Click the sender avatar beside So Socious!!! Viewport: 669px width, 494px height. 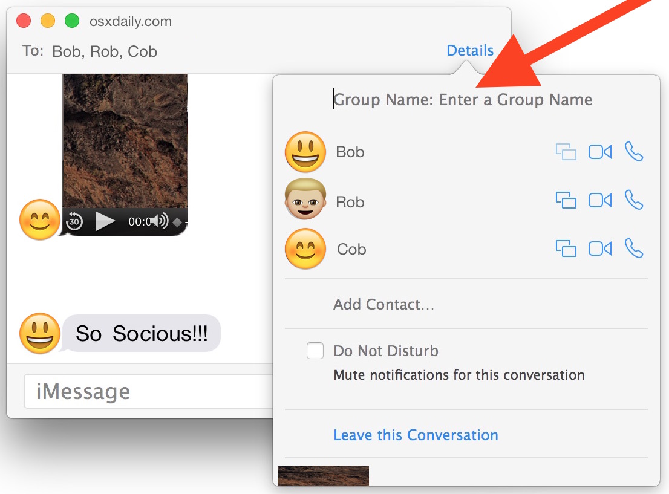(x=40, y=333)
